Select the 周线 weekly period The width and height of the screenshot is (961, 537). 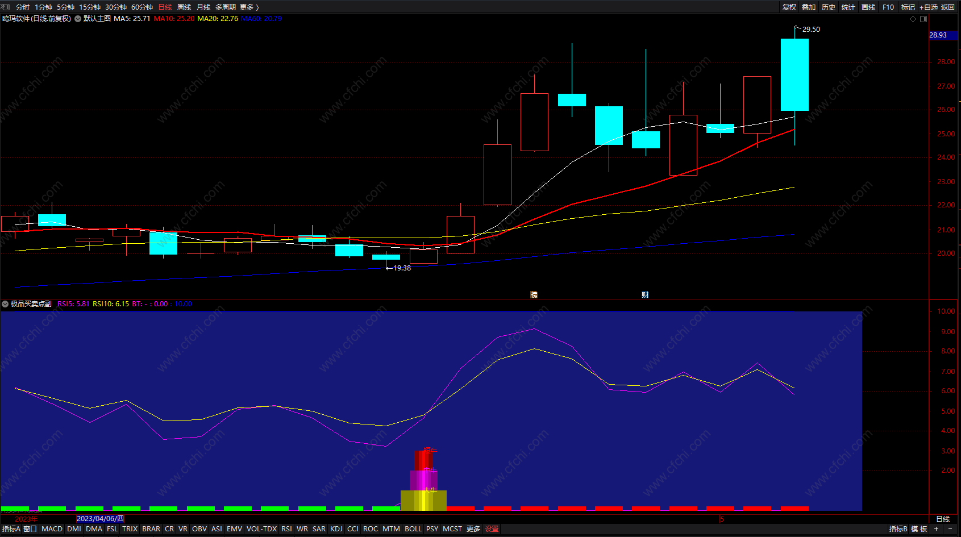click(x=184, y=7)
